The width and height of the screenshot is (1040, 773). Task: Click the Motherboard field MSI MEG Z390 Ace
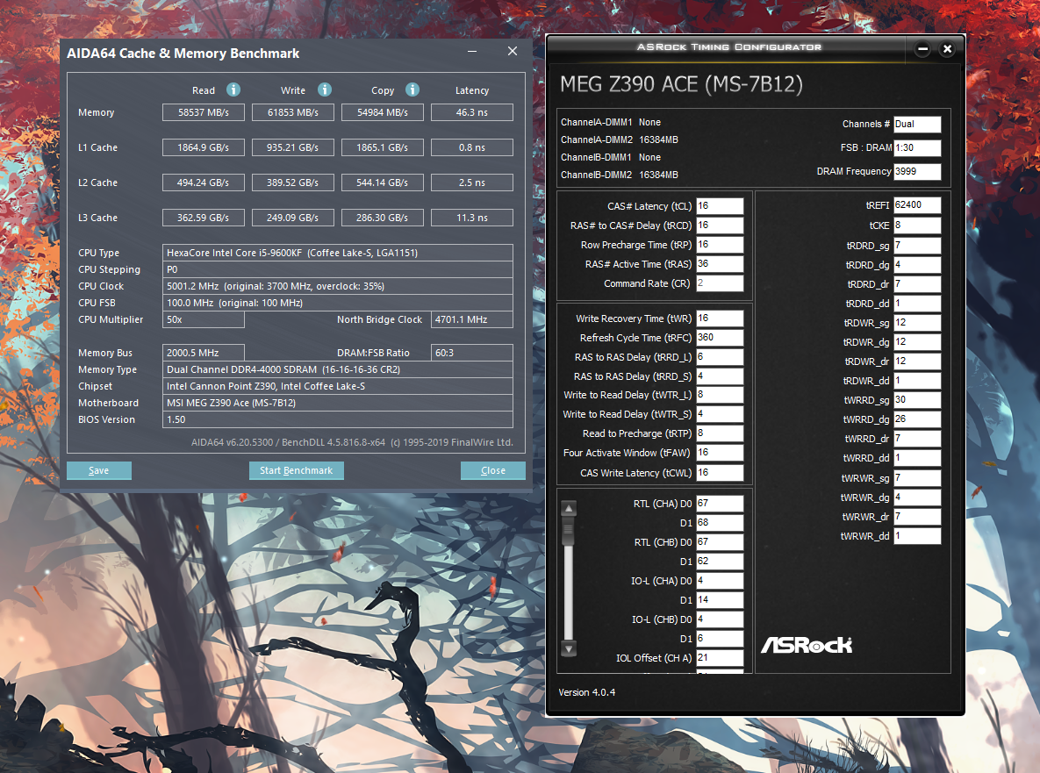click(338, 403)
